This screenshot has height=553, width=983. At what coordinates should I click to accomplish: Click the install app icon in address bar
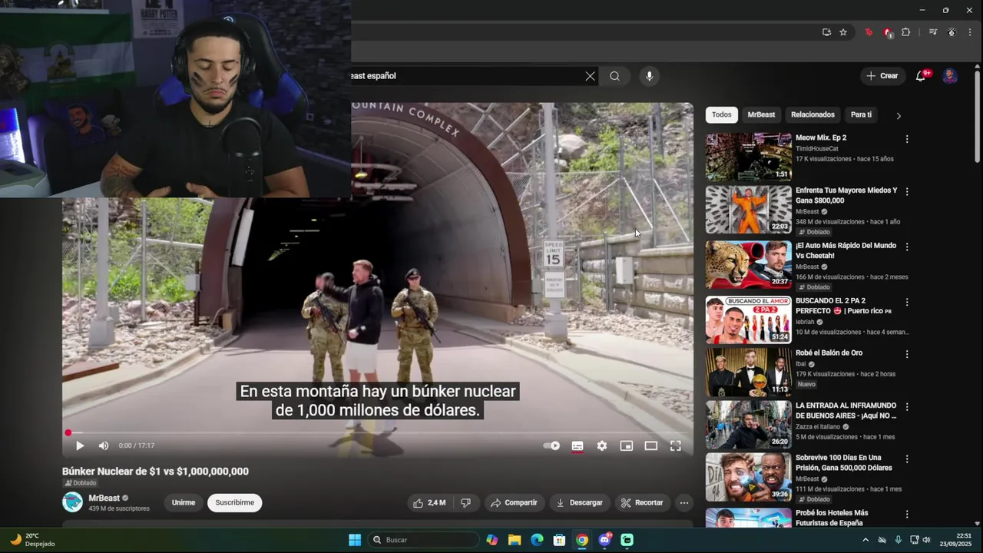coord(826,32)
